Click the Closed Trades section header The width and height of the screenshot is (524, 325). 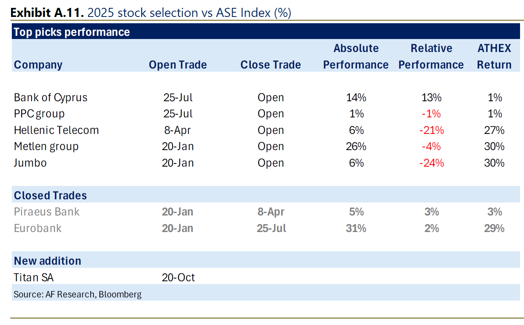(x=50, y=195)
